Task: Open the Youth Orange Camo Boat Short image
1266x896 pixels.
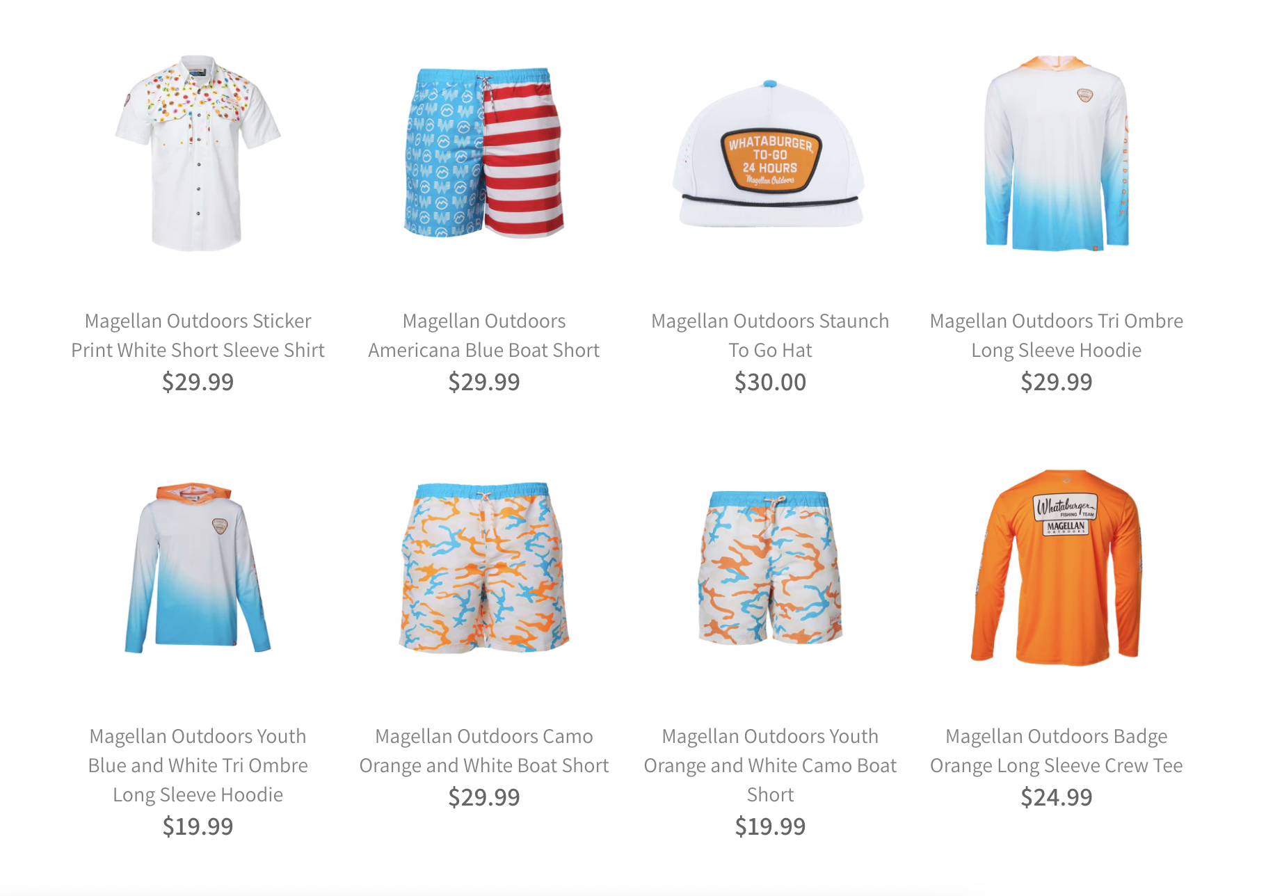Action: 769,568
